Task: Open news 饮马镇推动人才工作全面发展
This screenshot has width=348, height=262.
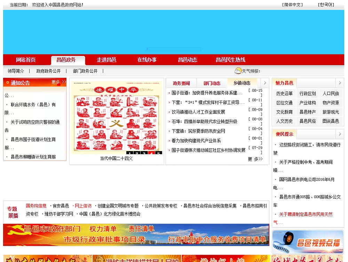Action: click(x=198, y=112)
